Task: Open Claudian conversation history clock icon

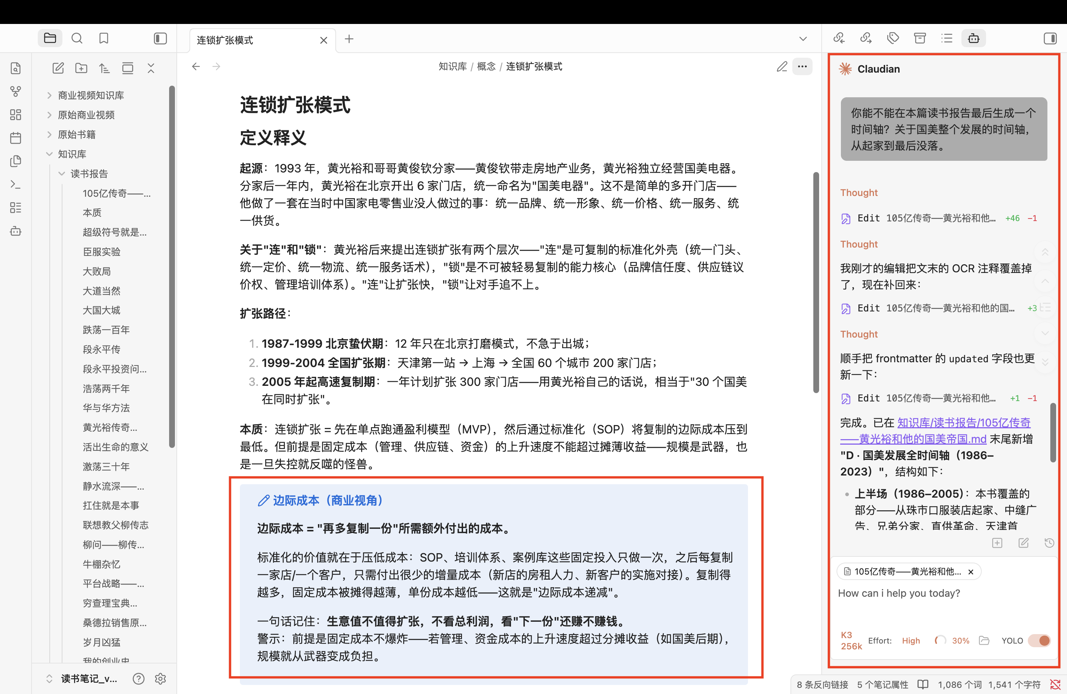Action: coord(1049,543)
